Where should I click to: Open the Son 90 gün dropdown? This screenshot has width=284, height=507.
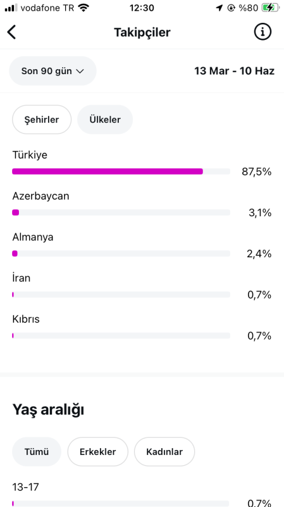click(x=52, y=71)
